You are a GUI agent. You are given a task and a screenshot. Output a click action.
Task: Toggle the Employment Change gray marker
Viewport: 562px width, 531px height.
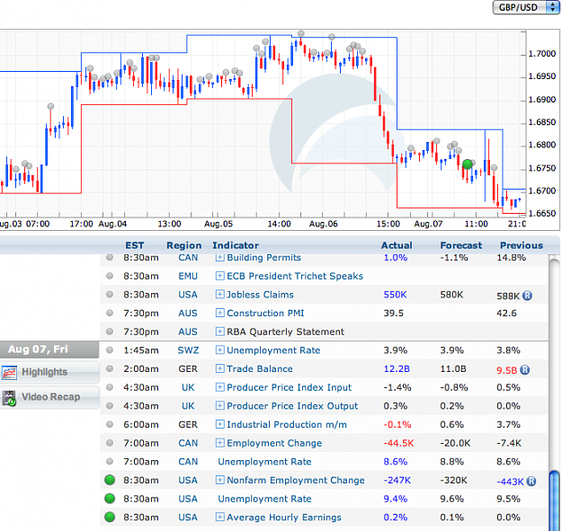point(110,443)
